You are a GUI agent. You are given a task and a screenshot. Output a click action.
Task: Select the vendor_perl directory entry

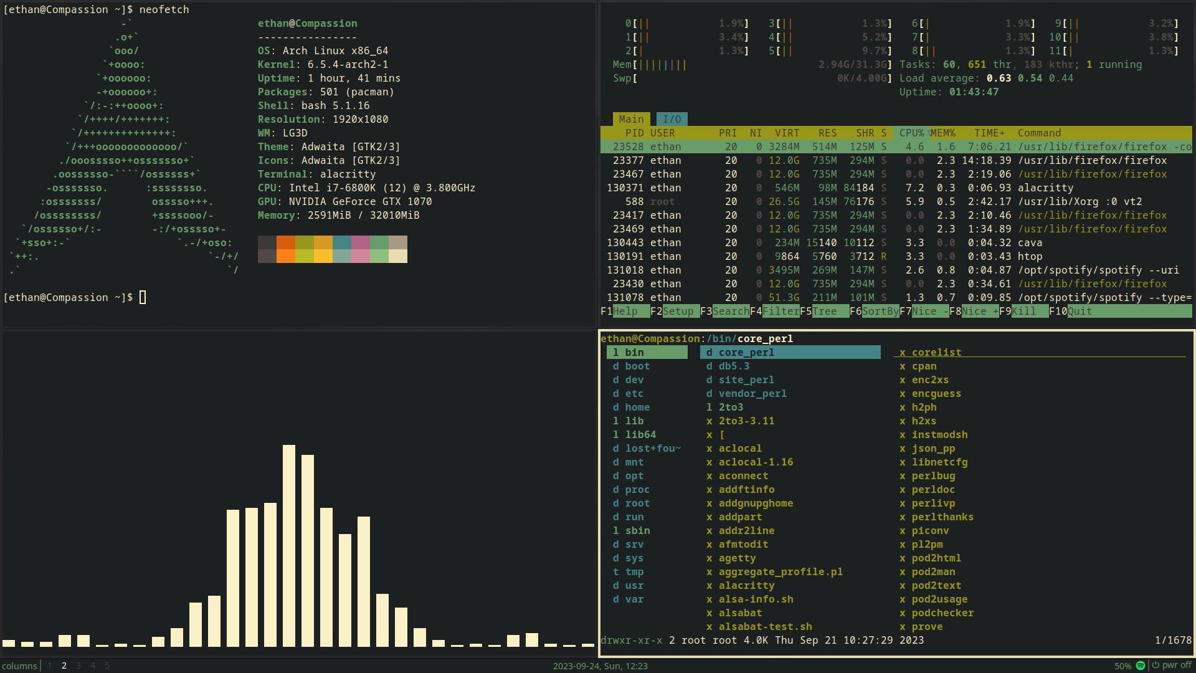point(752,393)
